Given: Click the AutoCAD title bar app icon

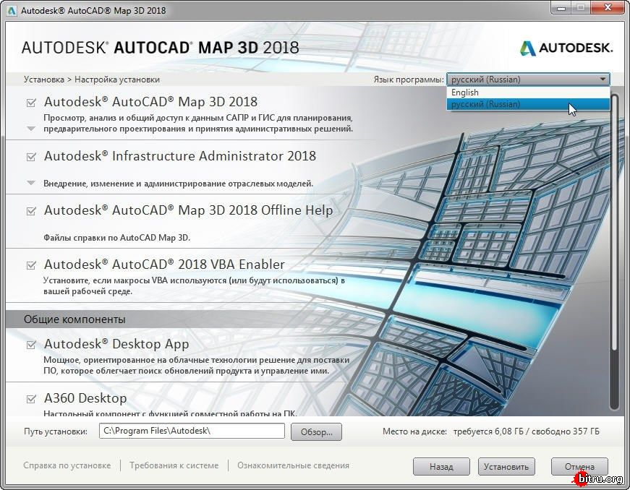Looking at the screenshot, I should click(12, 10).
